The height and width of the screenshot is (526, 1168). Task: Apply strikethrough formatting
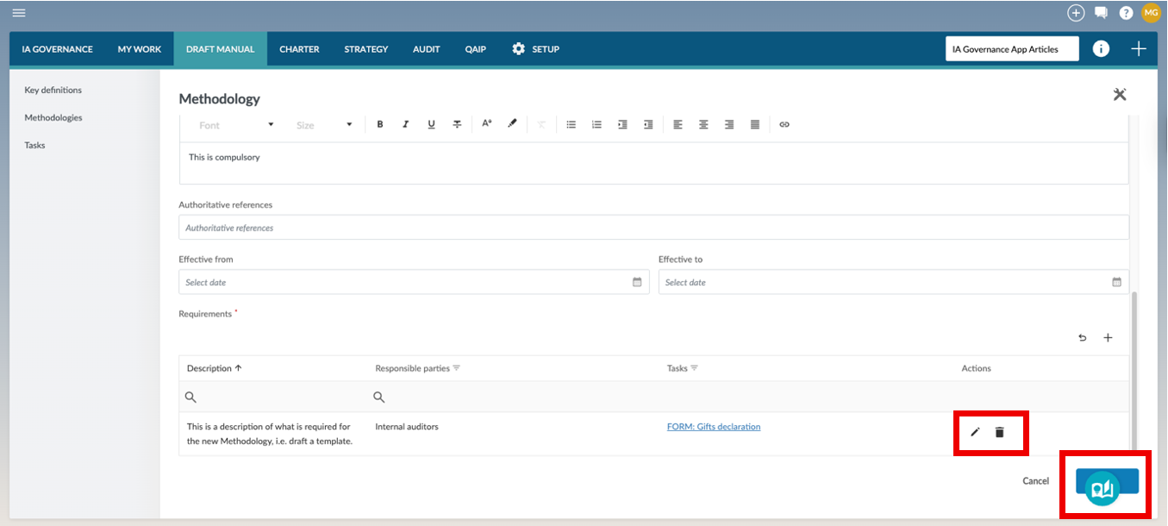coord(458,124)
